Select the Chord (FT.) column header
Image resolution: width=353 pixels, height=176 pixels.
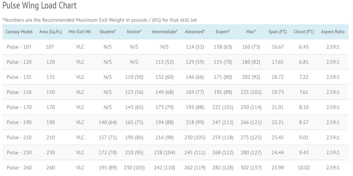pos(304,32)
